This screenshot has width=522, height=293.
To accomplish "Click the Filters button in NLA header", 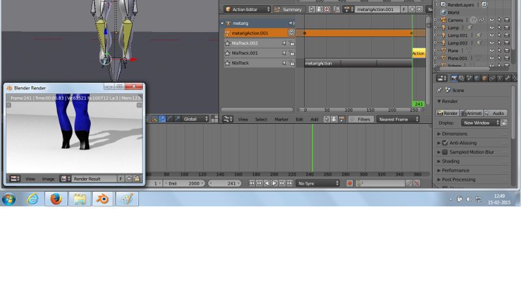I will (361, 119).
